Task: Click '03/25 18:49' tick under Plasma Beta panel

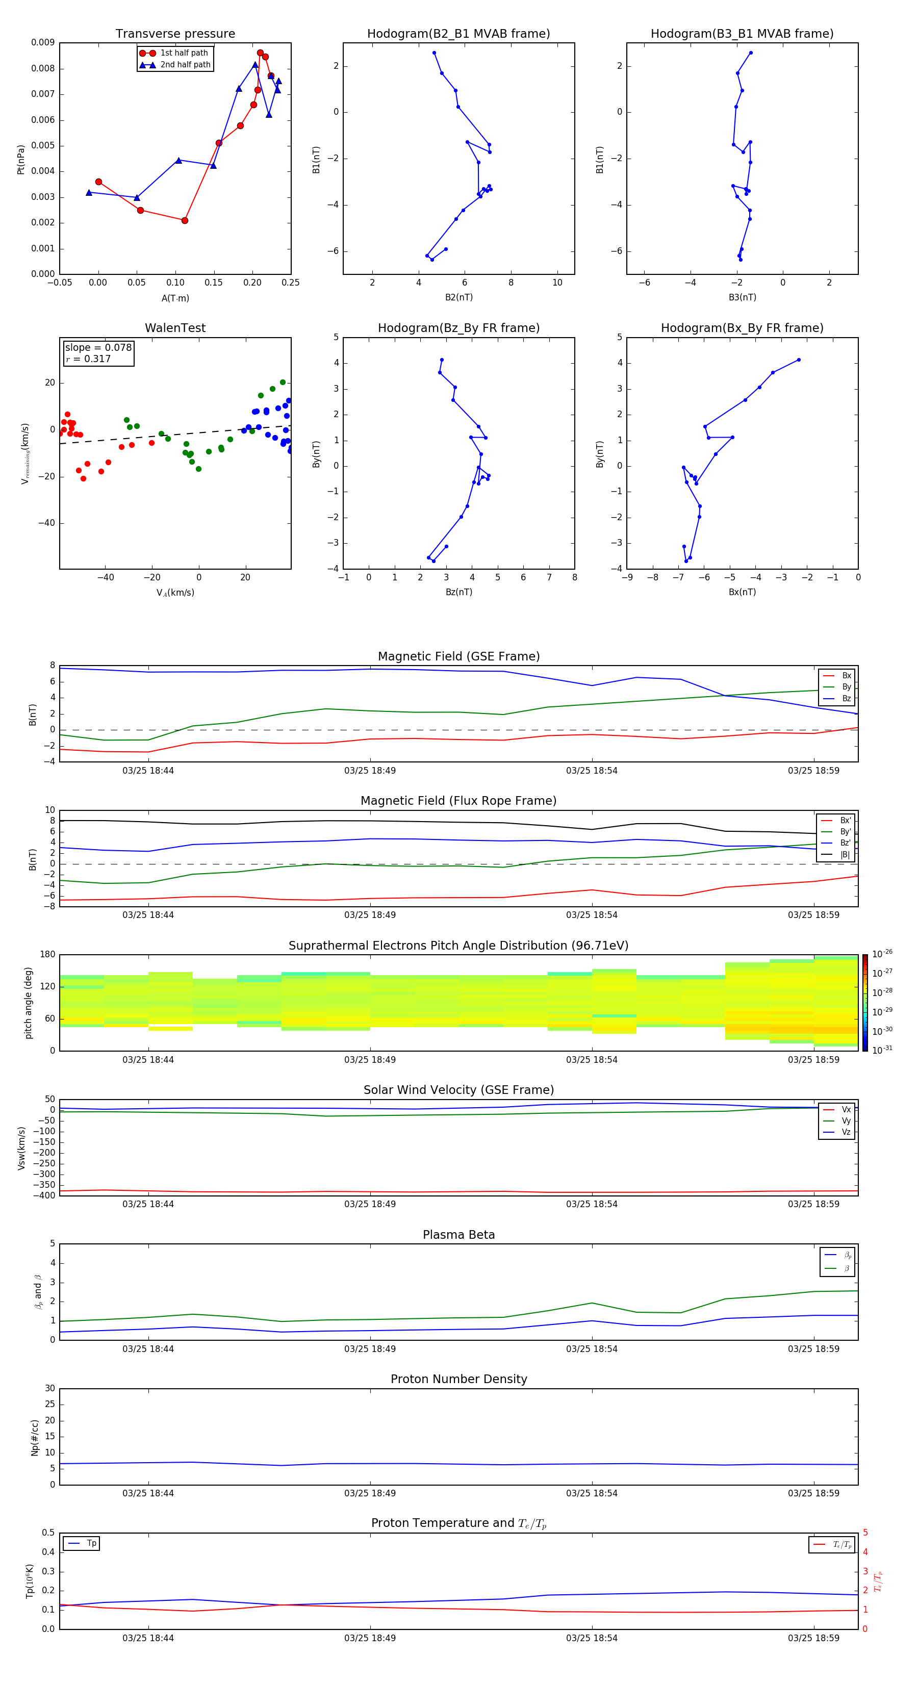Action: click(x=370, y=1348)
